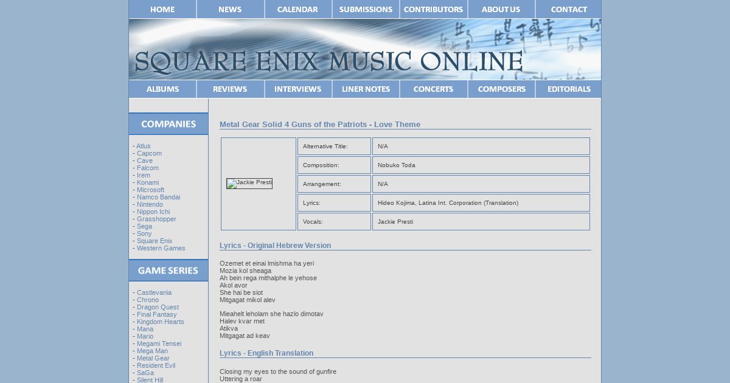730x383 pixels.
Task: Go to the Nintendo page
Action: 150,204
